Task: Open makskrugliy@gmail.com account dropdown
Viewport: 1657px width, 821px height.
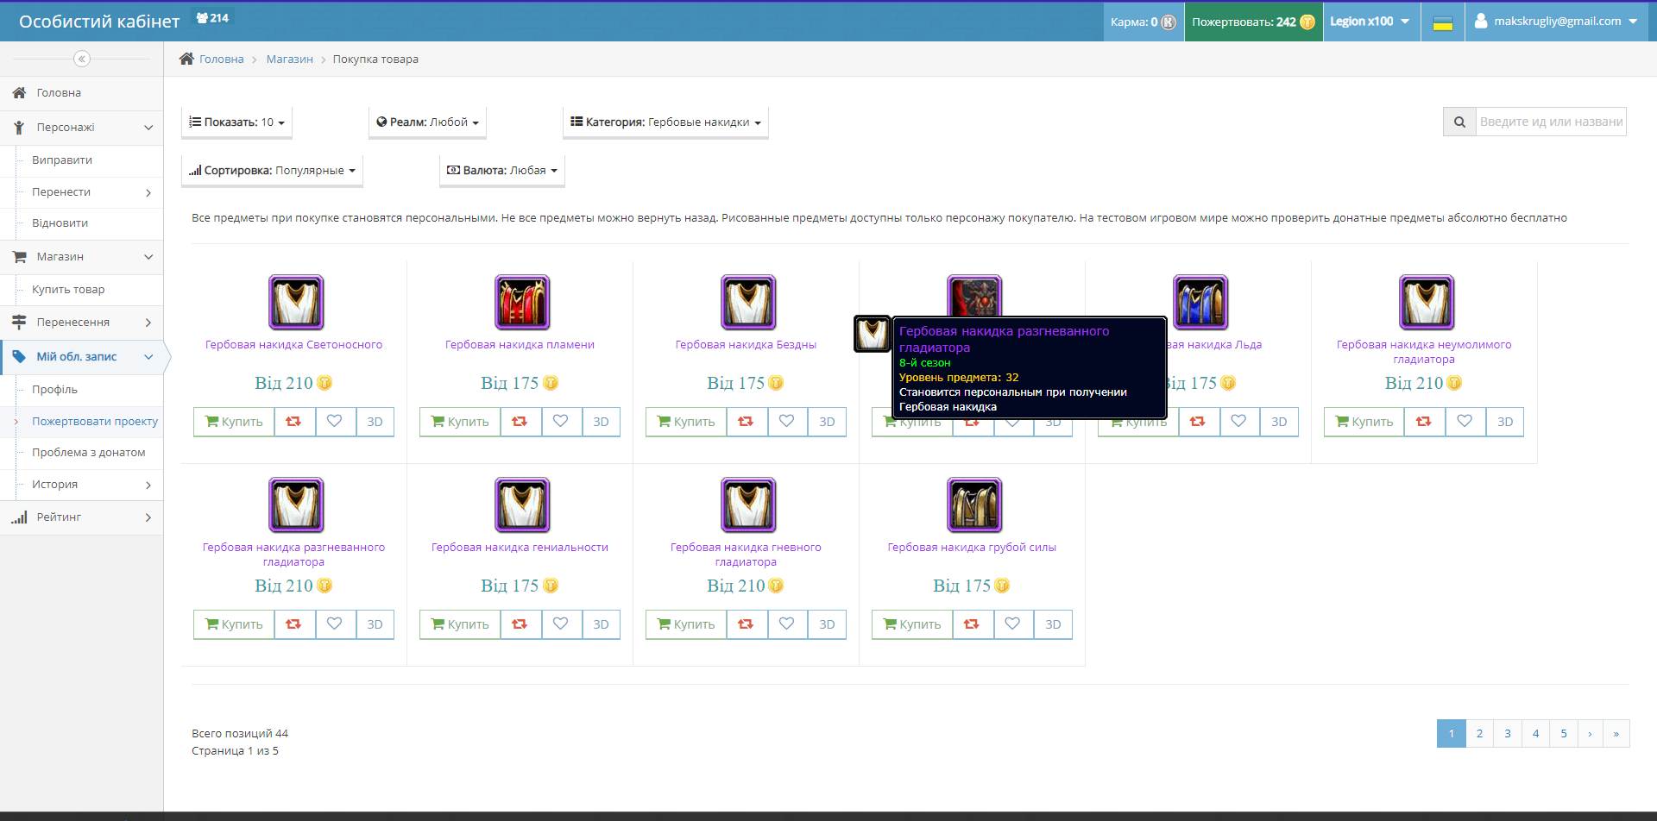Action: pos(1556,22)
